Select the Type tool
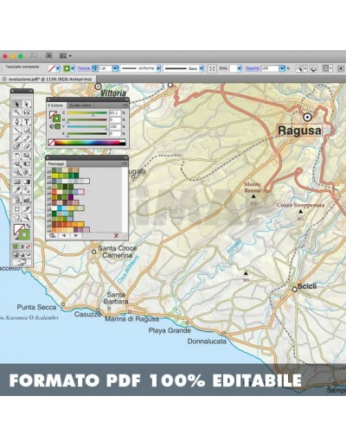The image size is (346, 447). (27, 121)
